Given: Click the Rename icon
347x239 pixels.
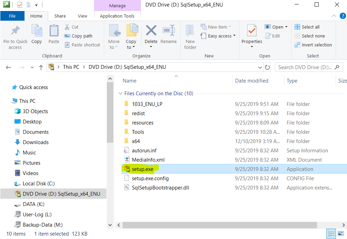Looking at the screenshot, I should [x=169, y=30].
